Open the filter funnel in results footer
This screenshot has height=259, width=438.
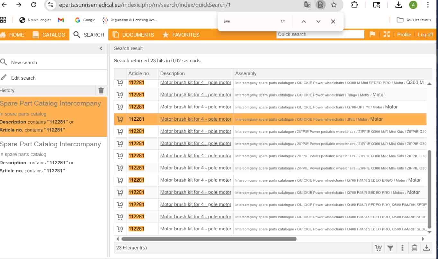click(390, 248)
